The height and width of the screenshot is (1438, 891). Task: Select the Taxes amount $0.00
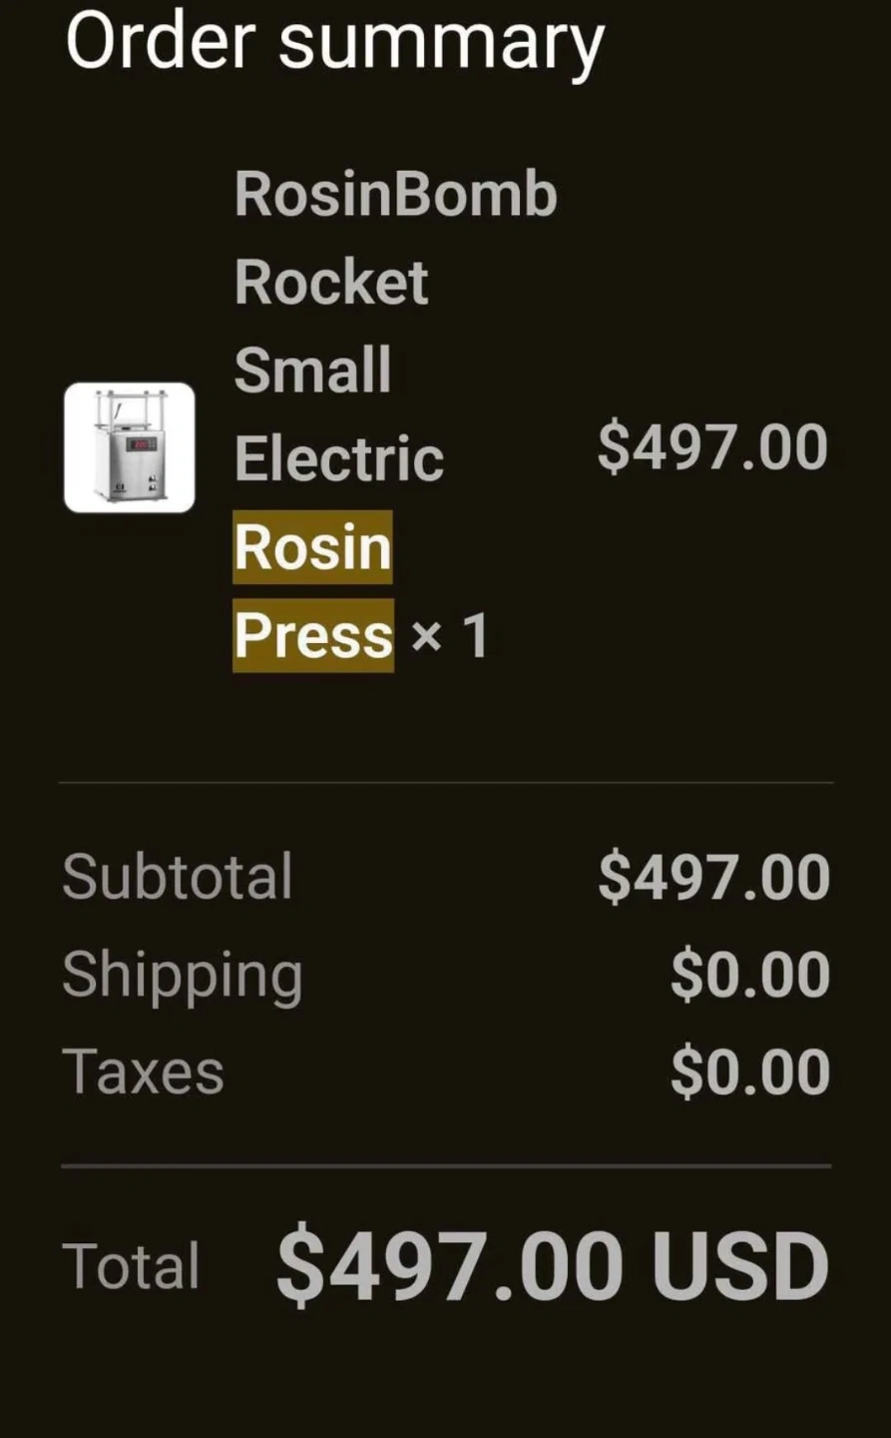749,1073
